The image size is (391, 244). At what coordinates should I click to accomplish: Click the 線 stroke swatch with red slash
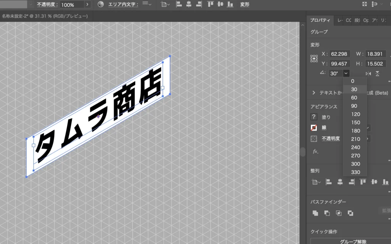tap(314, 128)
